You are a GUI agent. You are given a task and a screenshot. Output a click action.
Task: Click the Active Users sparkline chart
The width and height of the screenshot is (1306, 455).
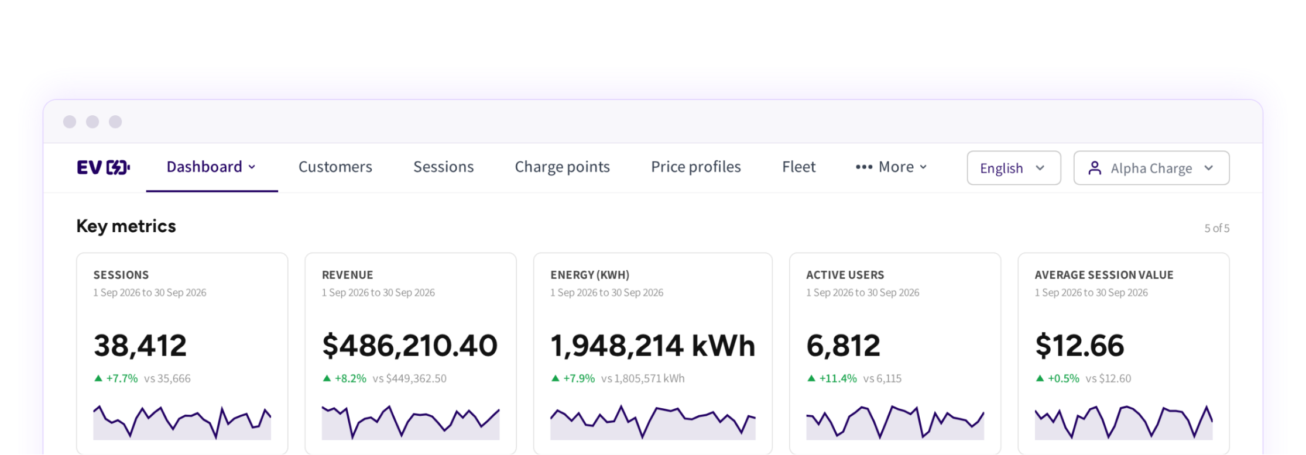pos(895,422)
